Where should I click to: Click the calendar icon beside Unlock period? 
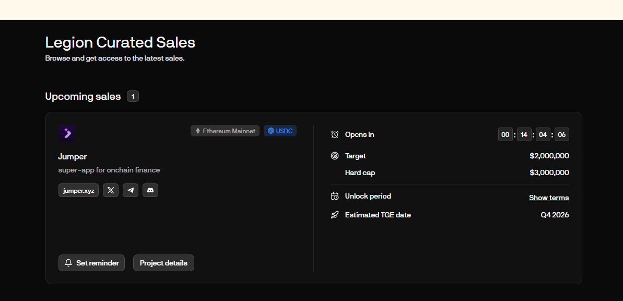[x=335, y=196]
